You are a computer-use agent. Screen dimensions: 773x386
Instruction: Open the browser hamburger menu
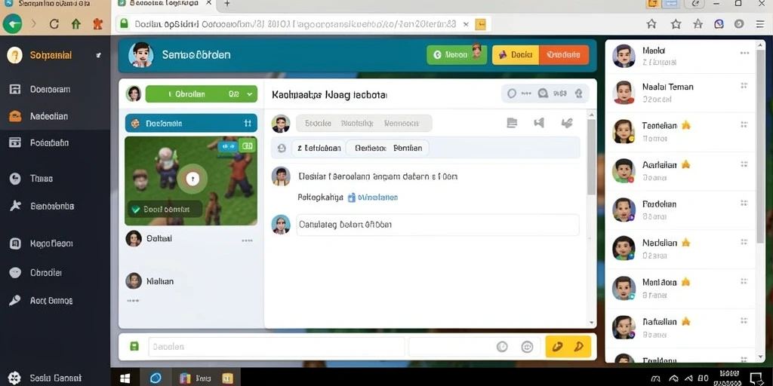tap(759, 23)
